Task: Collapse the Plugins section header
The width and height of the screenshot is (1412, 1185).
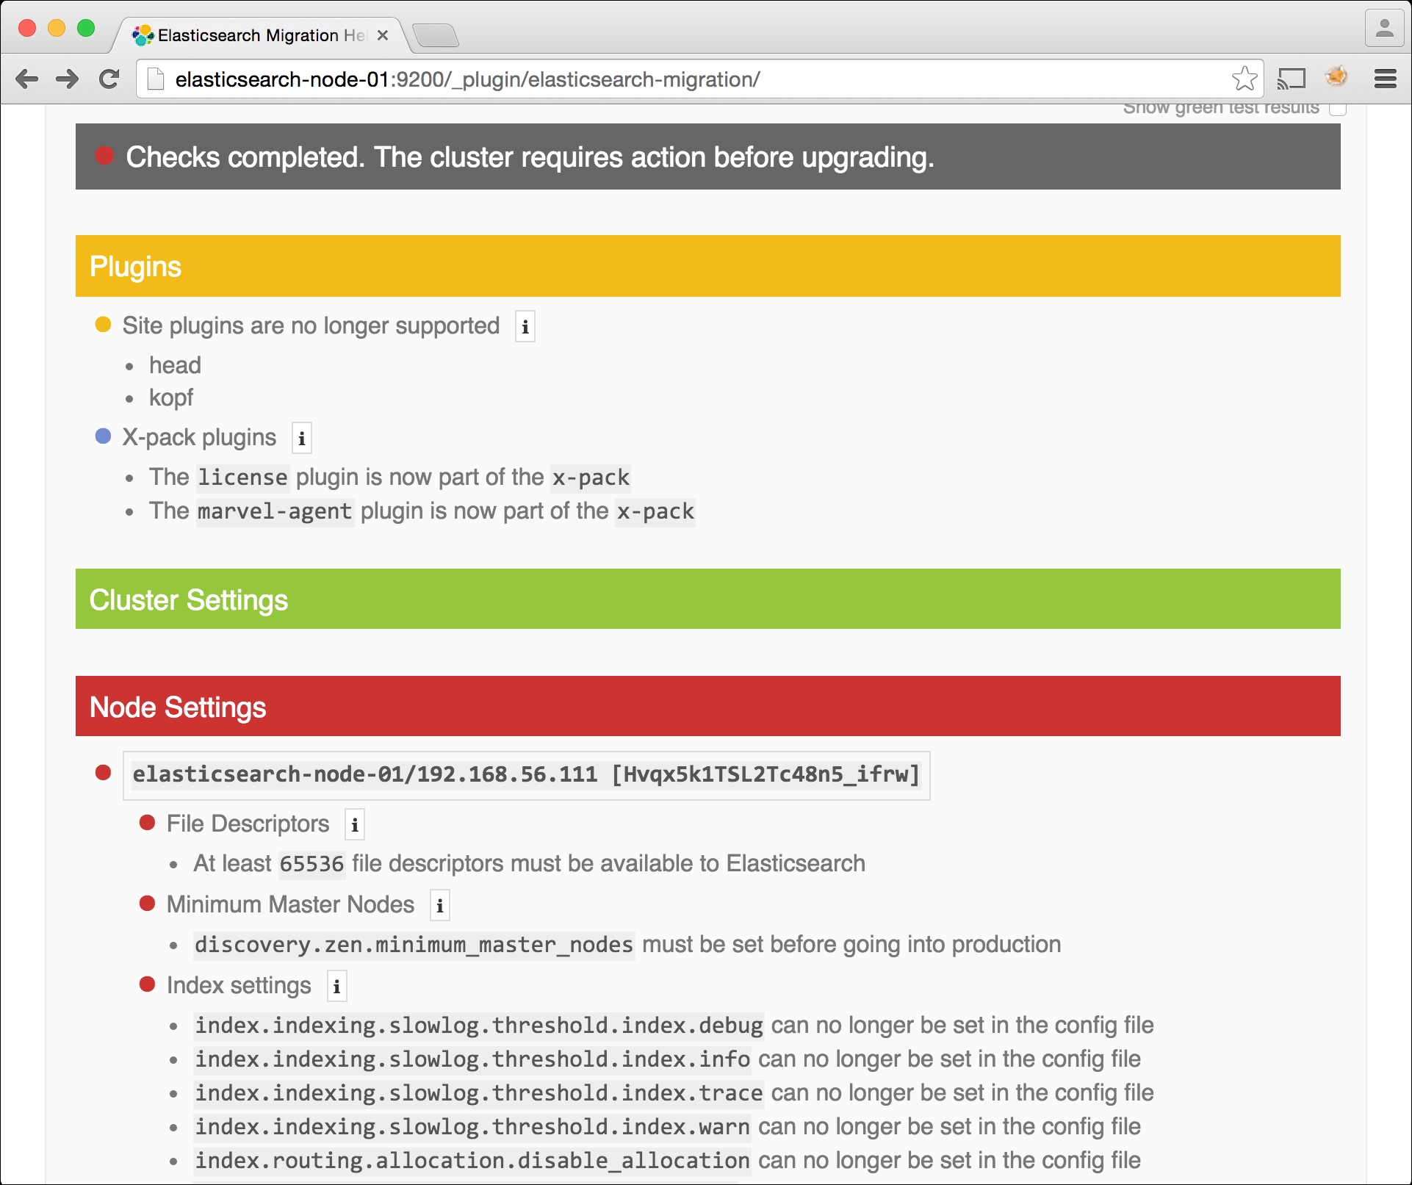Action: click(x=708, y=266)
